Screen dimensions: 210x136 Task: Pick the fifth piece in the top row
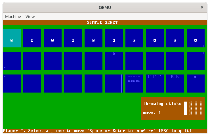click(x=93, y=38)
